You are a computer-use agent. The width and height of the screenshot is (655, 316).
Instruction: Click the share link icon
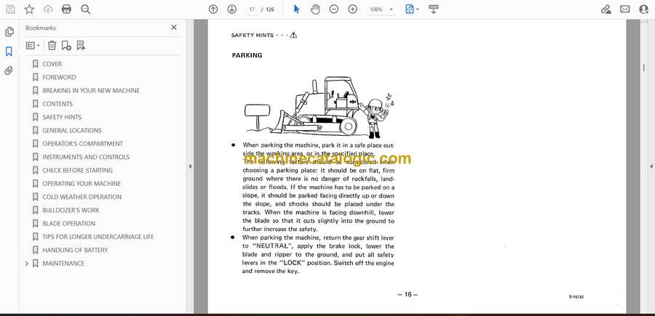pos(606,9)
